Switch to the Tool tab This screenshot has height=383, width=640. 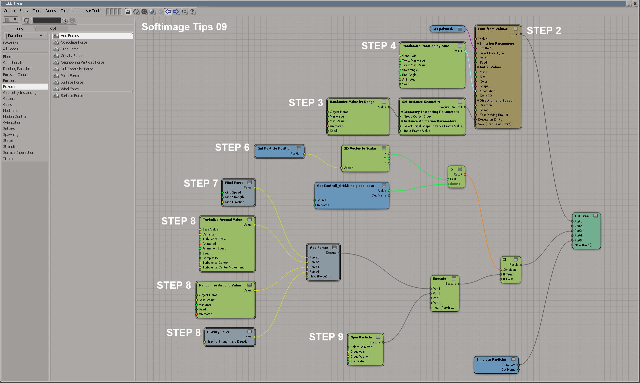point(52,28)
